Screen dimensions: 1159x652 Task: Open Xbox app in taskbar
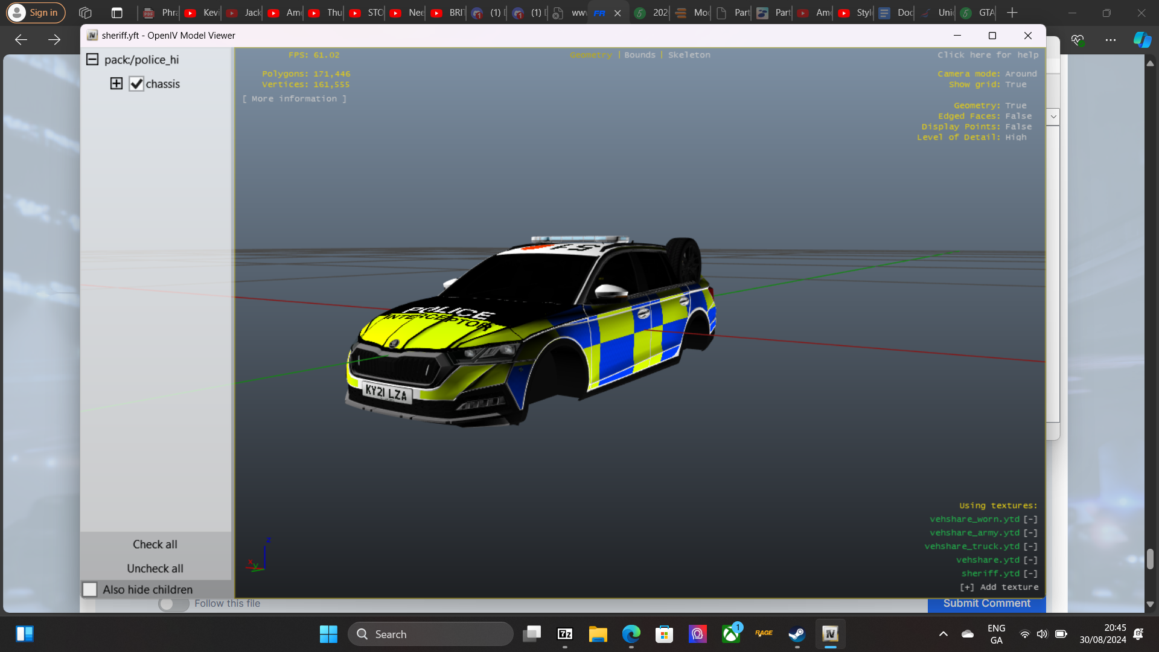(x=730, y=634)
